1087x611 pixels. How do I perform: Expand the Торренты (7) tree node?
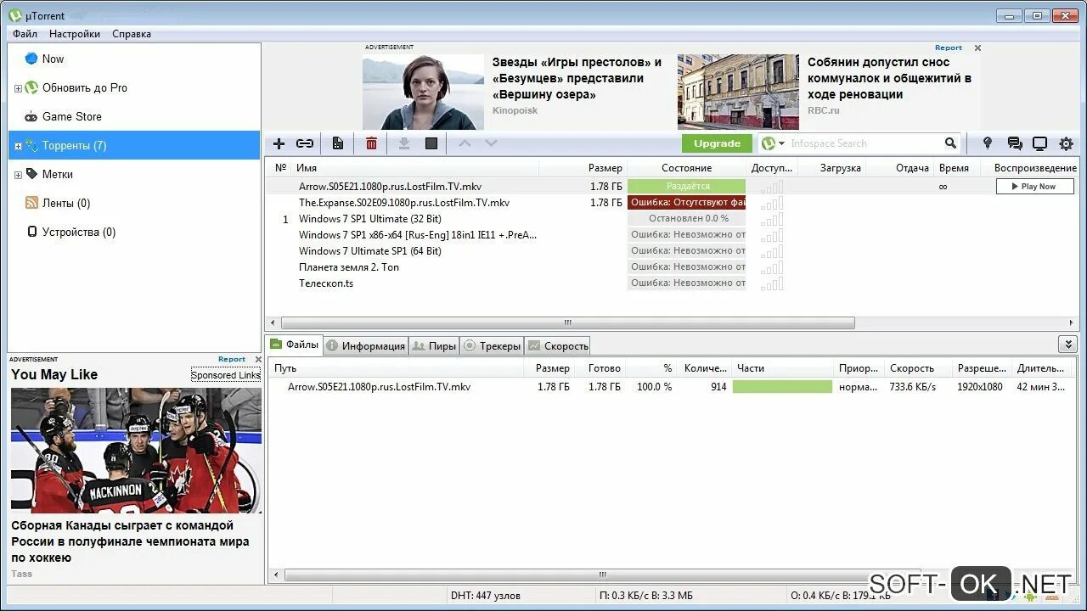[18, 146]
